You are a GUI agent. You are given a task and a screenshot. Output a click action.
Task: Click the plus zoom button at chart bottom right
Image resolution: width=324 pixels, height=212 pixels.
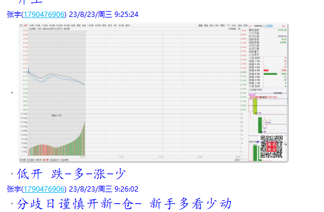point(242,160)
